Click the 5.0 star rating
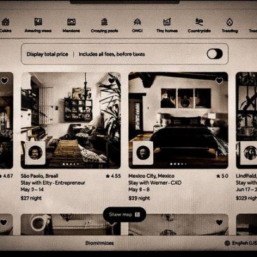This screenshot has width=257, height=257. pyautogui.click(x=222, y=176)
